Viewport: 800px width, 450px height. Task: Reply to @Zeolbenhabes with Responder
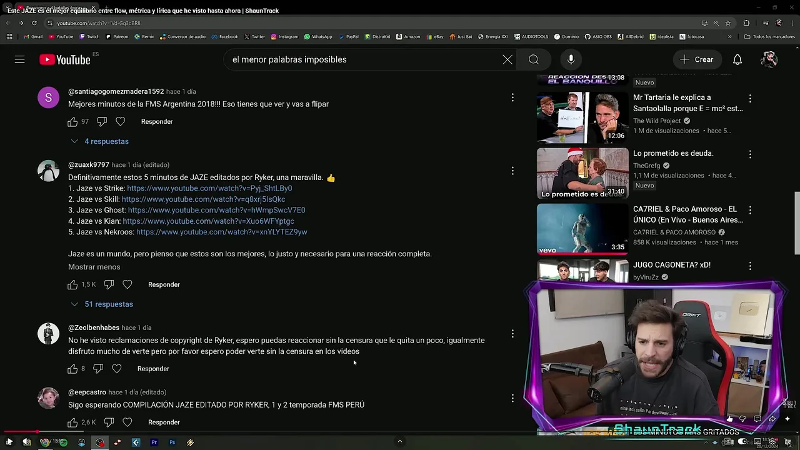153,369
